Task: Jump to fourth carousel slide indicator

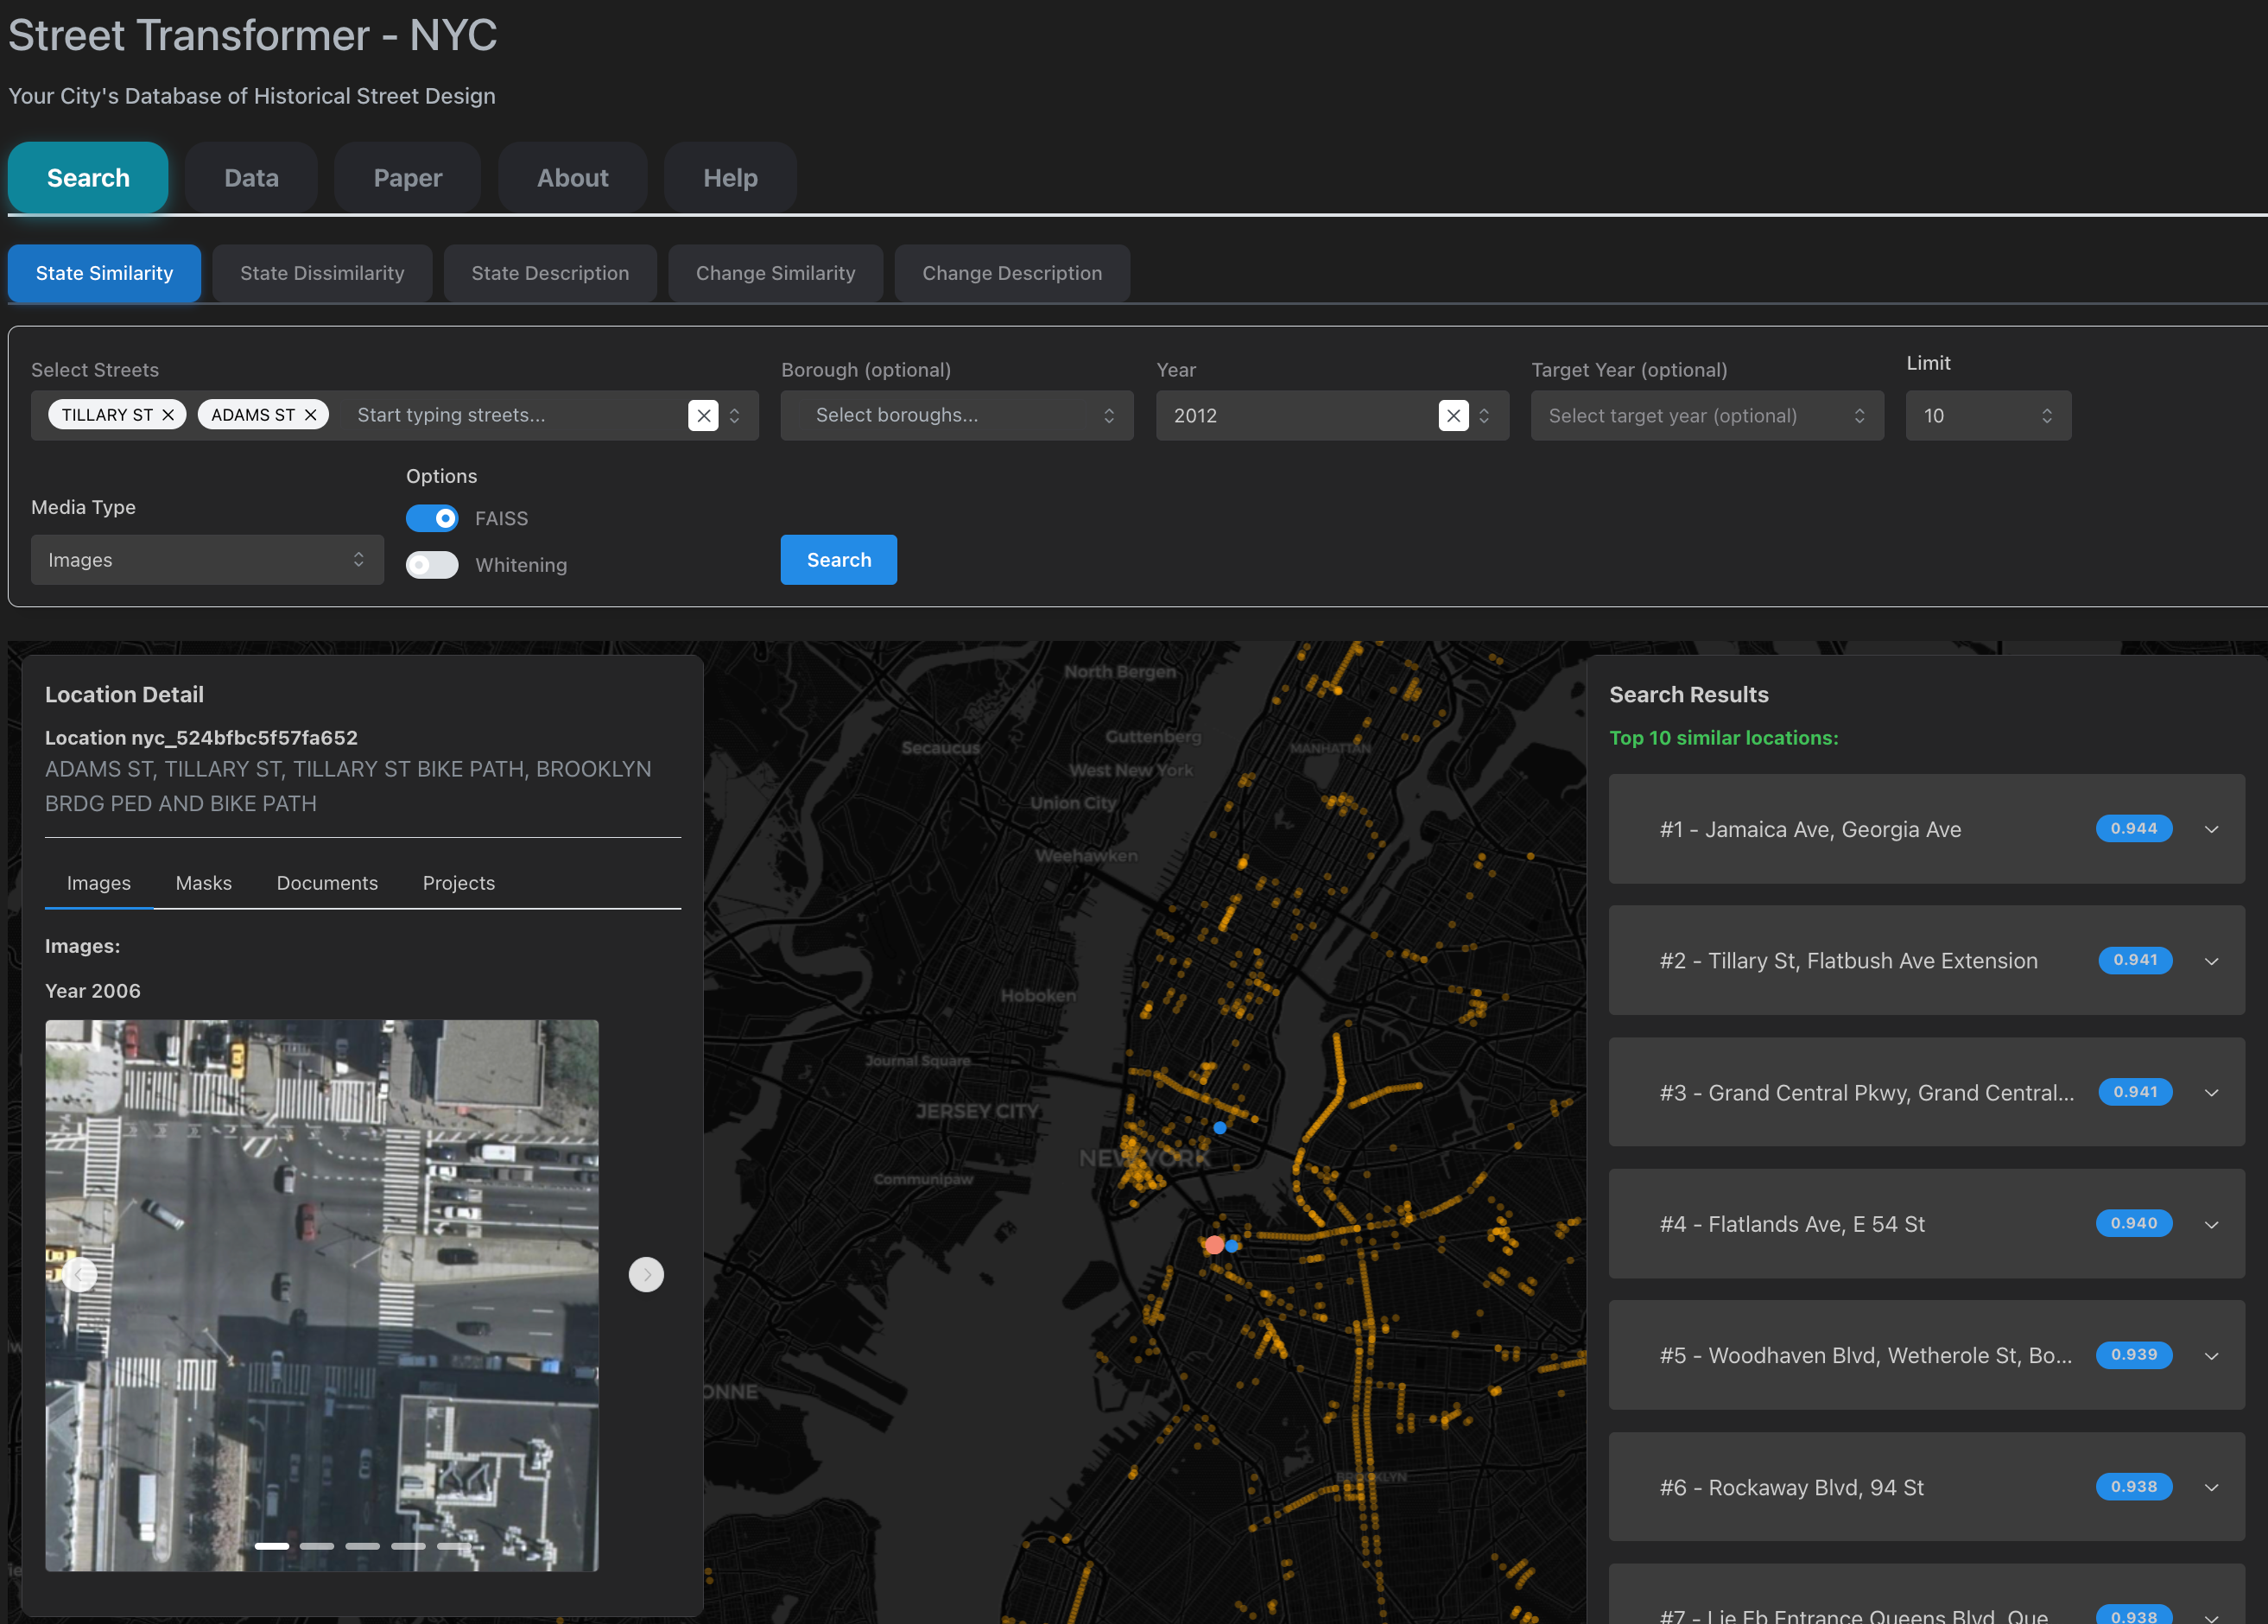Action: coord(408,1546)
